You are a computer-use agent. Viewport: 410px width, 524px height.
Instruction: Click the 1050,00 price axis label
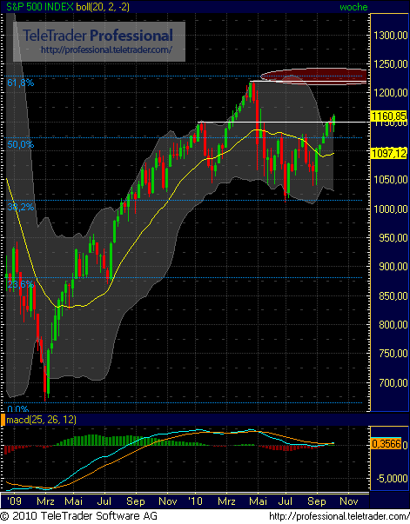click(x=391, y=180)
